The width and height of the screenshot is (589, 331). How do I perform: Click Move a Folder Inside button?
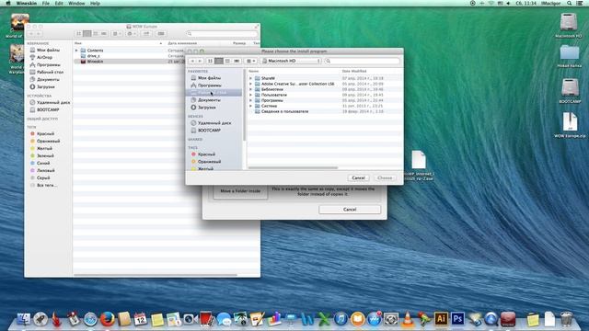(240, 191)
